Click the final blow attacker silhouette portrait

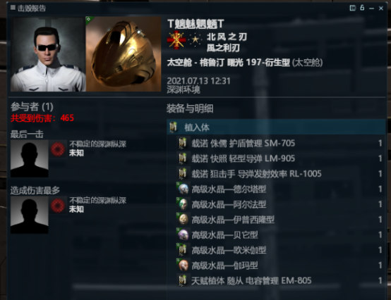30,158
